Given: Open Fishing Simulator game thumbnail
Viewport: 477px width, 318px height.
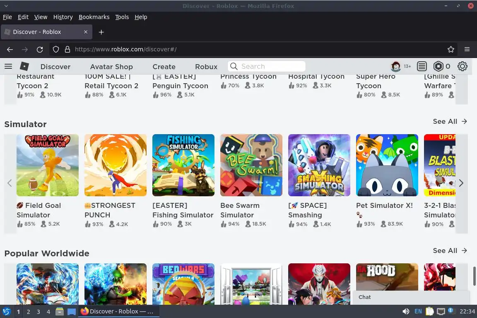Looking at the screenshot, I should [183, 165].
